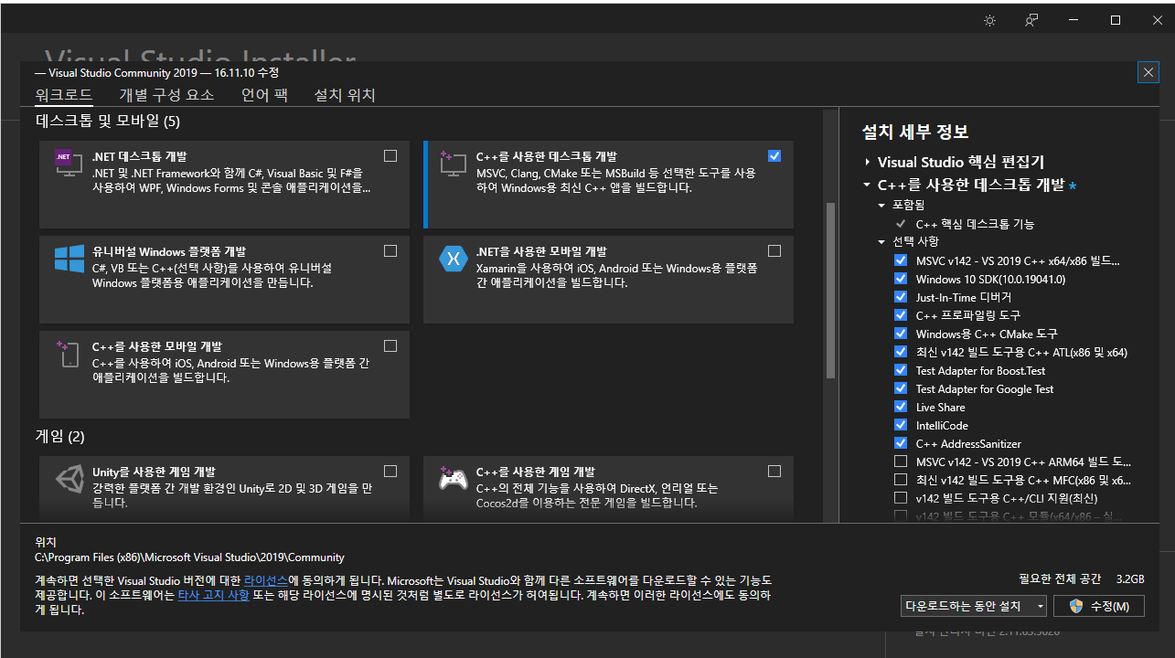Click the workloads list vertical scrollbar
Image resolution: width=1175 pixels, height=658 pixels.
pos(830,291)
